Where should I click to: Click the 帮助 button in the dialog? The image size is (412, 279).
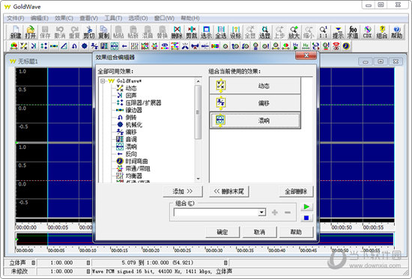[x=296, y=232]
